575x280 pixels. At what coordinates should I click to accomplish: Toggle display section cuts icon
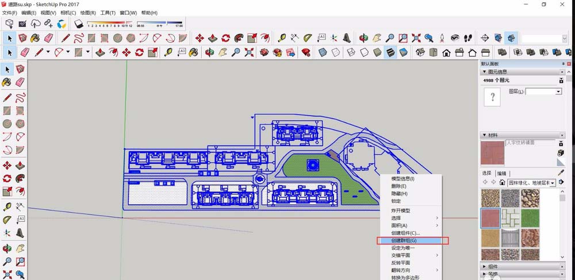[x=511, y=38]
